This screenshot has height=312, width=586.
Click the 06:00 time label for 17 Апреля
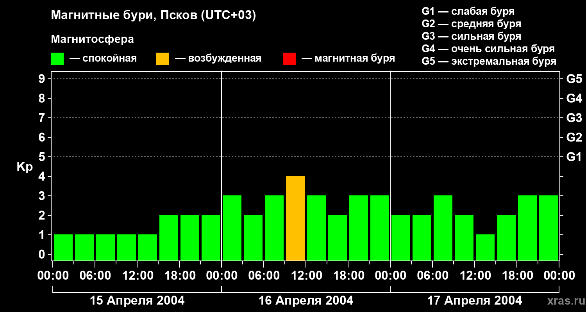[x=432, y=275]
